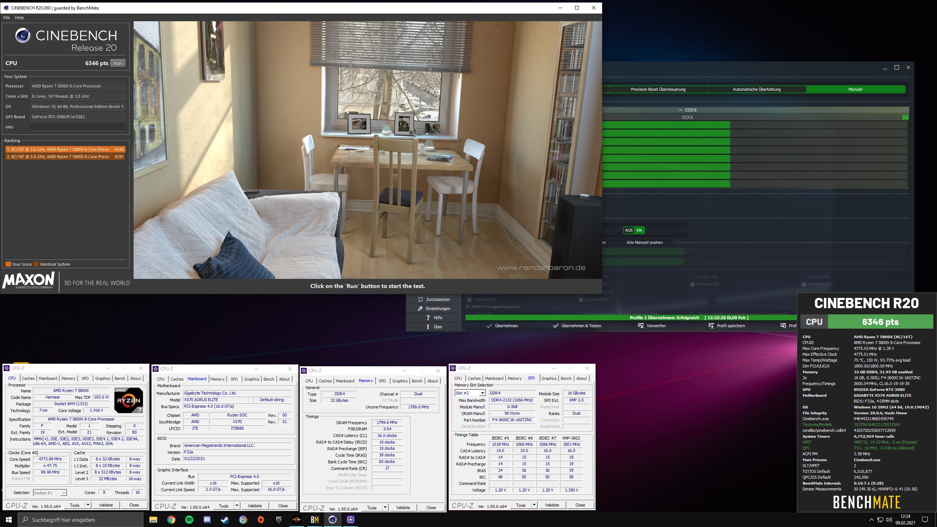Open Origin from the taskbar

tap(261, 520)
